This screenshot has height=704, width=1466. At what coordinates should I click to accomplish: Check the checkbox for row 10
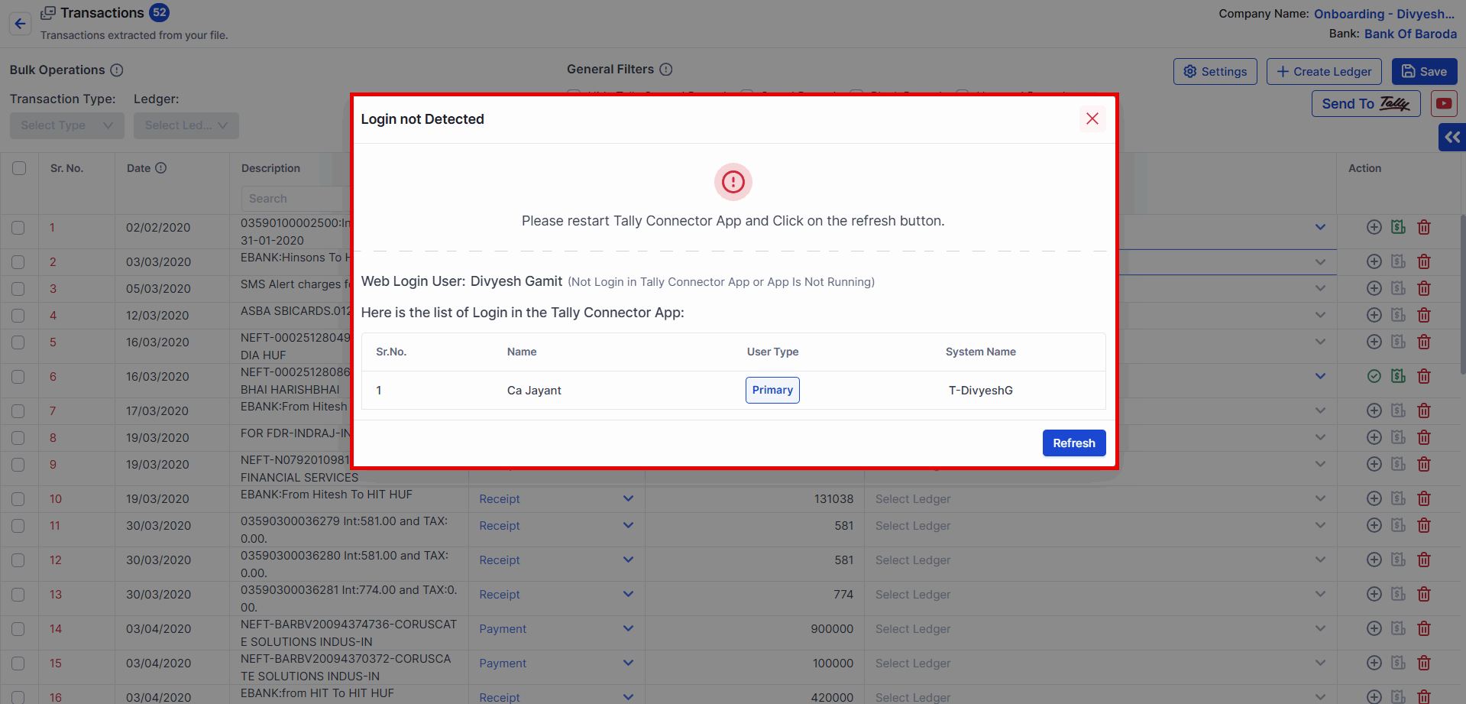[18, 499]
